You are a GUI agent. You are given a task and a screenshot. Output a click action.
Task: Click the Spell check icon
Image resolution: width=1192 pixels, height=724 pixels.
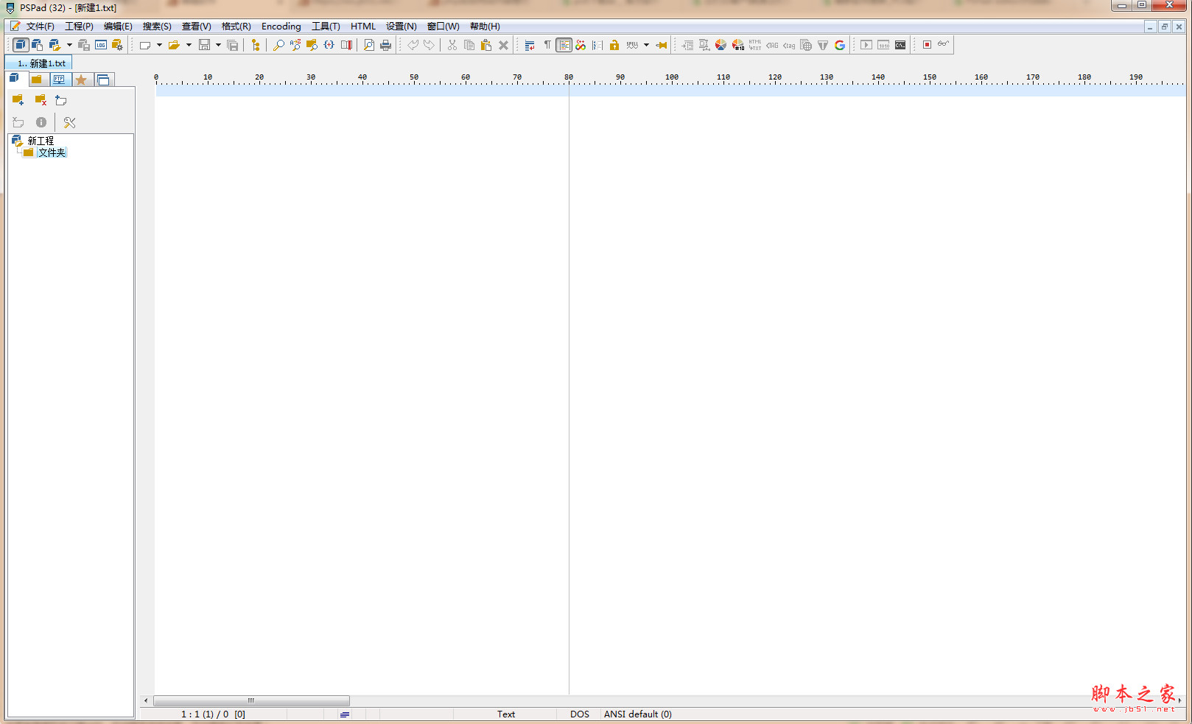click(x=632, y=45)
